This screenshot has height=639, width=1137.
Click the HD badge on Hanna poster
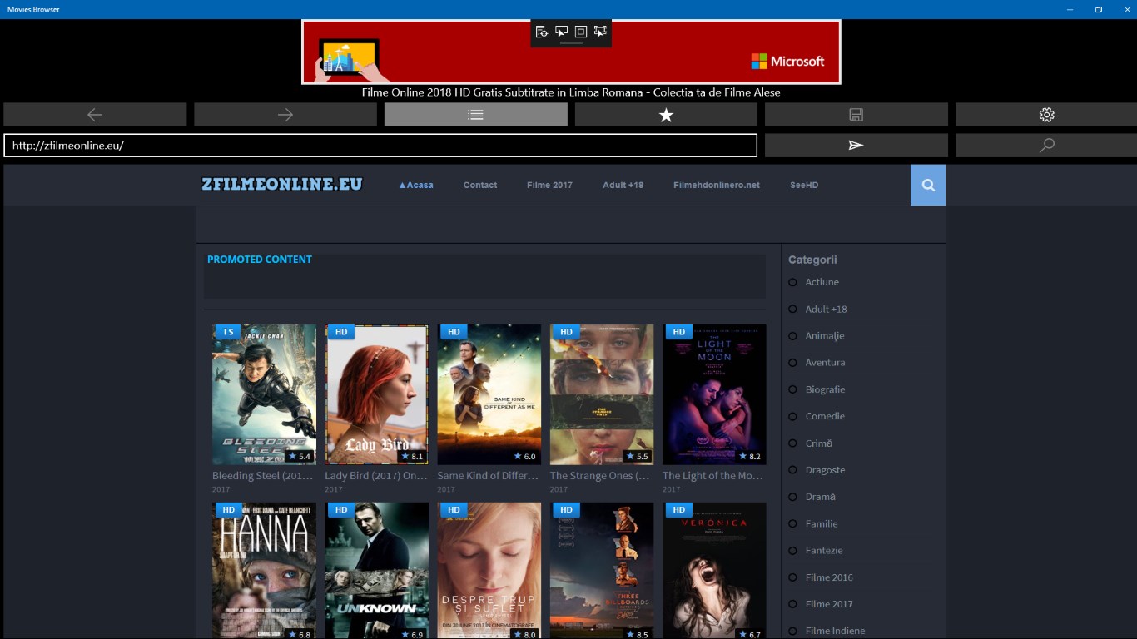pyautogui.click(x=228, y=509)
